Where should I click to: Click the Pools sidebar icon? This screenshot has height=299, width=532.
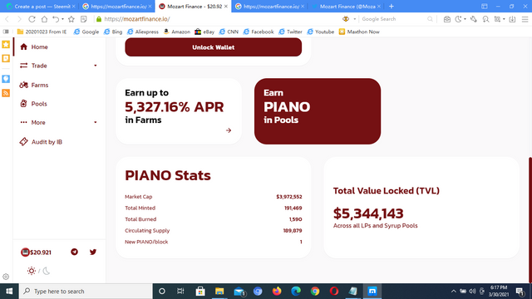(x=23, y=103)
